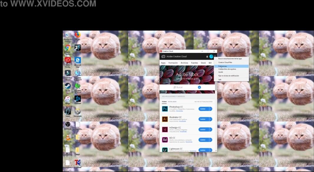Choose Buscar actualizaciones de las apps
Image resolution: width=314 pixels, height=172 pixels.
coord(230,59)
